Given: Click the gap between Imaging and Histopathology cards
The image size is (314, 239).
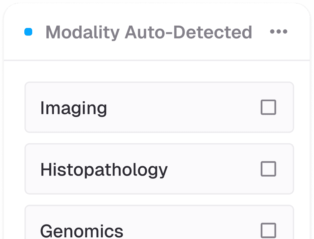Looking at the screenshot, I should click(x=159, y=138).
